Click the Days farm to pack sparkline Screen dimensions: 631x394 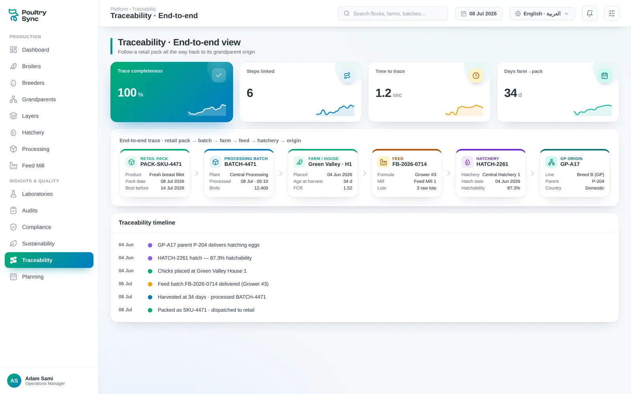(x=593, y=110)
